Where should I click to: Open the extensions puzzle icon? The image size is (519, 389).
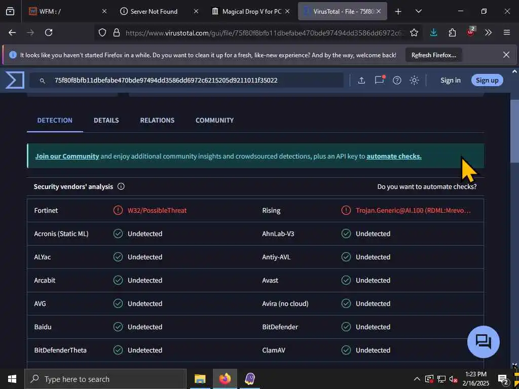pos(452,32)
